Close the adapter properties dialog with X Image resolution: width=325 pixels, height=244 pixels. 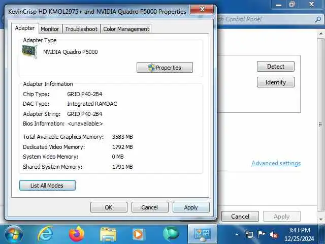click(202, 9)
